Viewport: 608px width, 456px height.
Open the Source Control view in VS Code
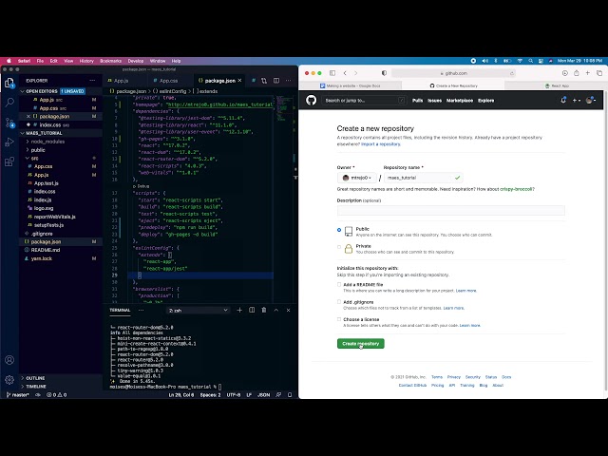[x=9, y=123]
